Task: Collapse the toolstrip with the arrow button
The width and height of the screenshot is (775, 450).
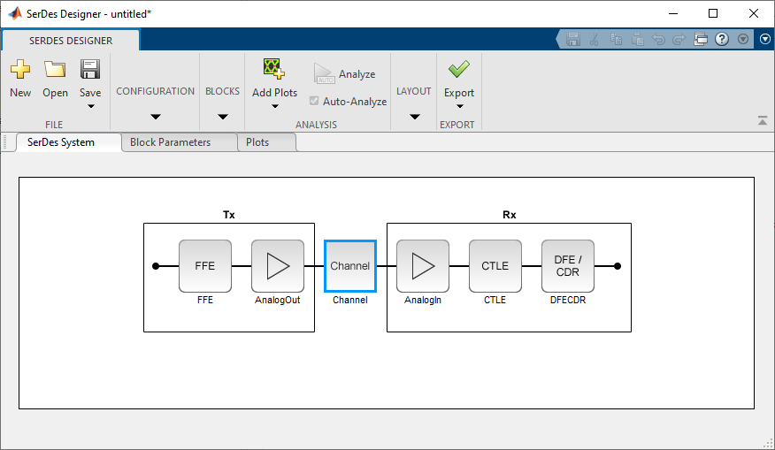Action: (x=762, y=121)
